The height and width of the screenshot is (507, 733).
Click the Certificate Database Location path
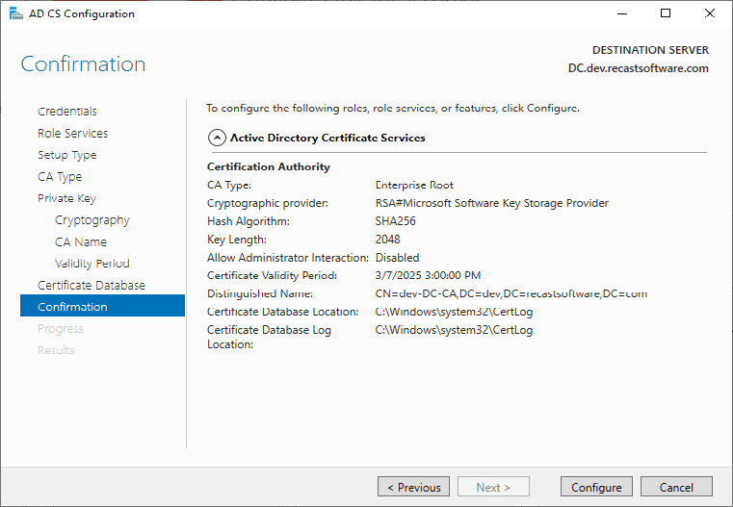(454, 312)
